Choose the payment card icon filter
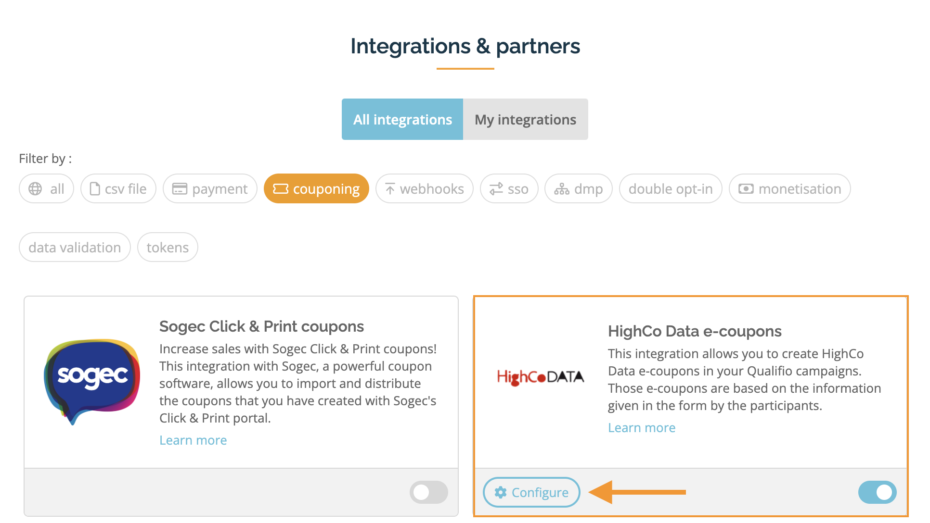This screenshot has width=930, height=523. (180, 189)
